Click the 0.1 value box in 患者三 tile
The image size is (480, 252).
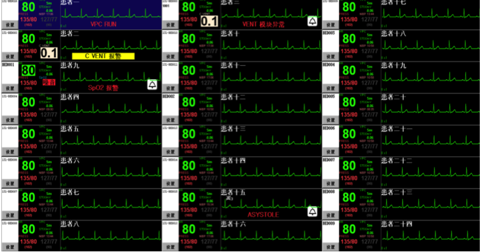tap(210, 21)
